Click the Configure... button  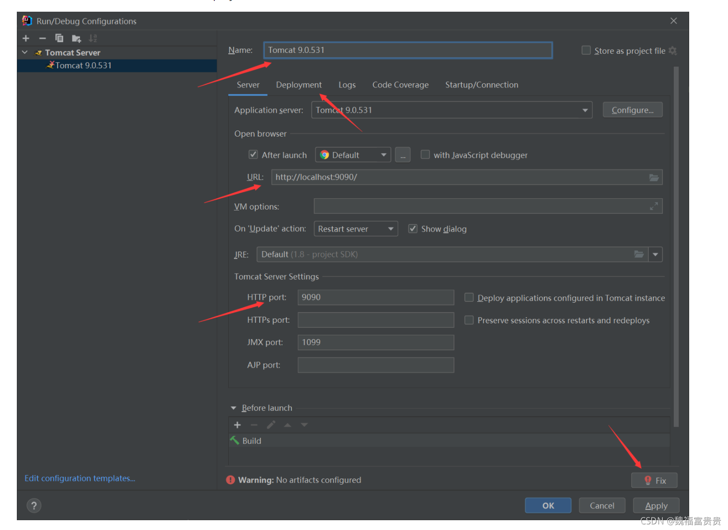click(633, 110)
